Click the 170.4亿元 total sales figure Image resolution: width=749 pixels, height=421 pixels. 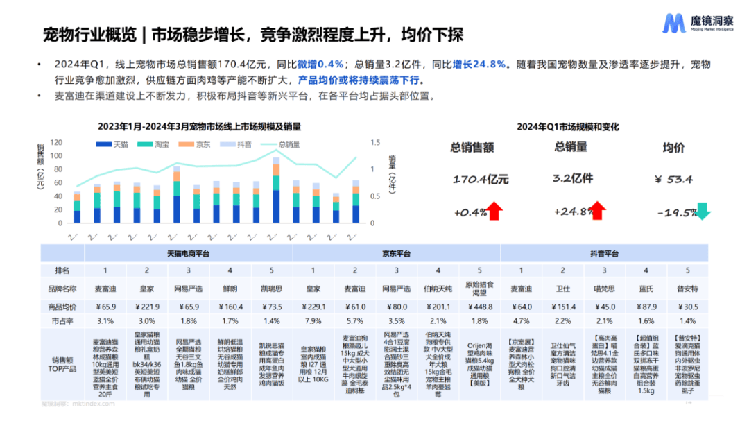coord(481,180)
